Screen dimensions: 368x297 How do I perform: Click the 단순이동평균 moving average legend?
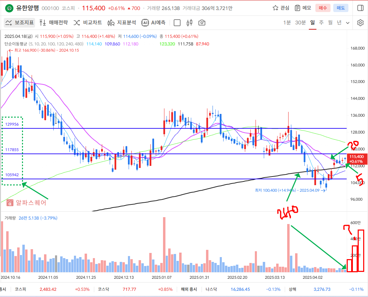[x=44, y=44]
